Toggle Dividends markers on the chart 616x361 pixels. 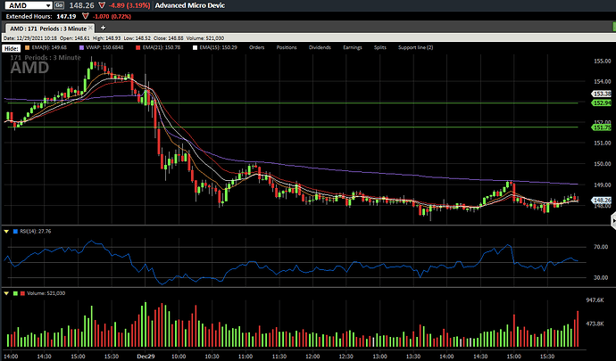(320, 47)
